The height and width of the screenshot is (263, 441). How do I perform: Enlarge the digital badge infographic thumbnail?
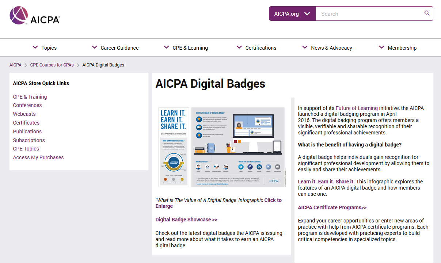tap(221, 147)
